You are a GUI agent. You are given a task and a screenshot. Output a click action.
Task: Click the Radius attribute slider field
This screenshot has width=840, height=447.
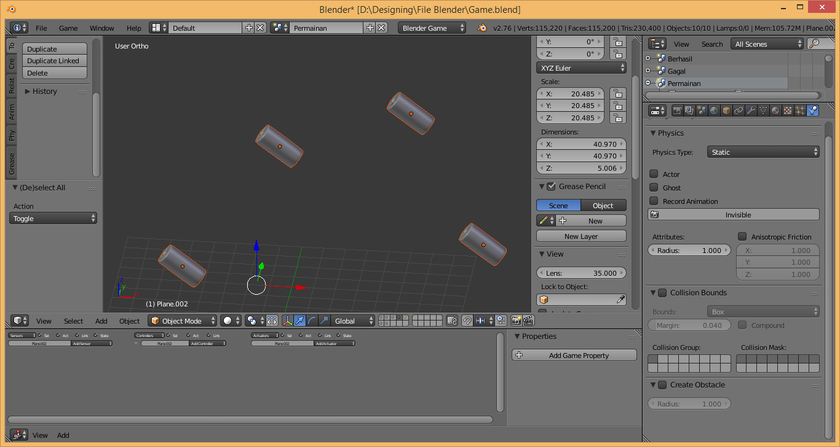[689, 251]
